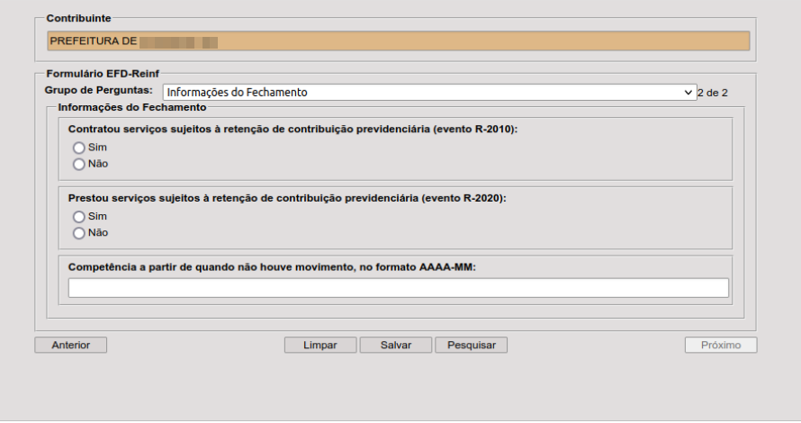The height and width of the screenshot is (423, 801).
Task: Click the 'Contratou serviços' R-2010 question text
Action: tap(292, 130)
